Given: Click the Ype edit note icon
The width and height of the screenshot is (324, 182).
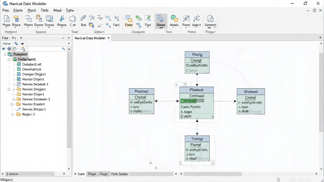Looking at the screenshot, I should click(147, 18).
